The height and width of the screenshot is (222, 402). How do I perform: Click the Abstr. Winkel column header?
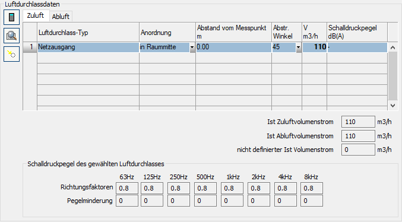click(x=287, y=33)
